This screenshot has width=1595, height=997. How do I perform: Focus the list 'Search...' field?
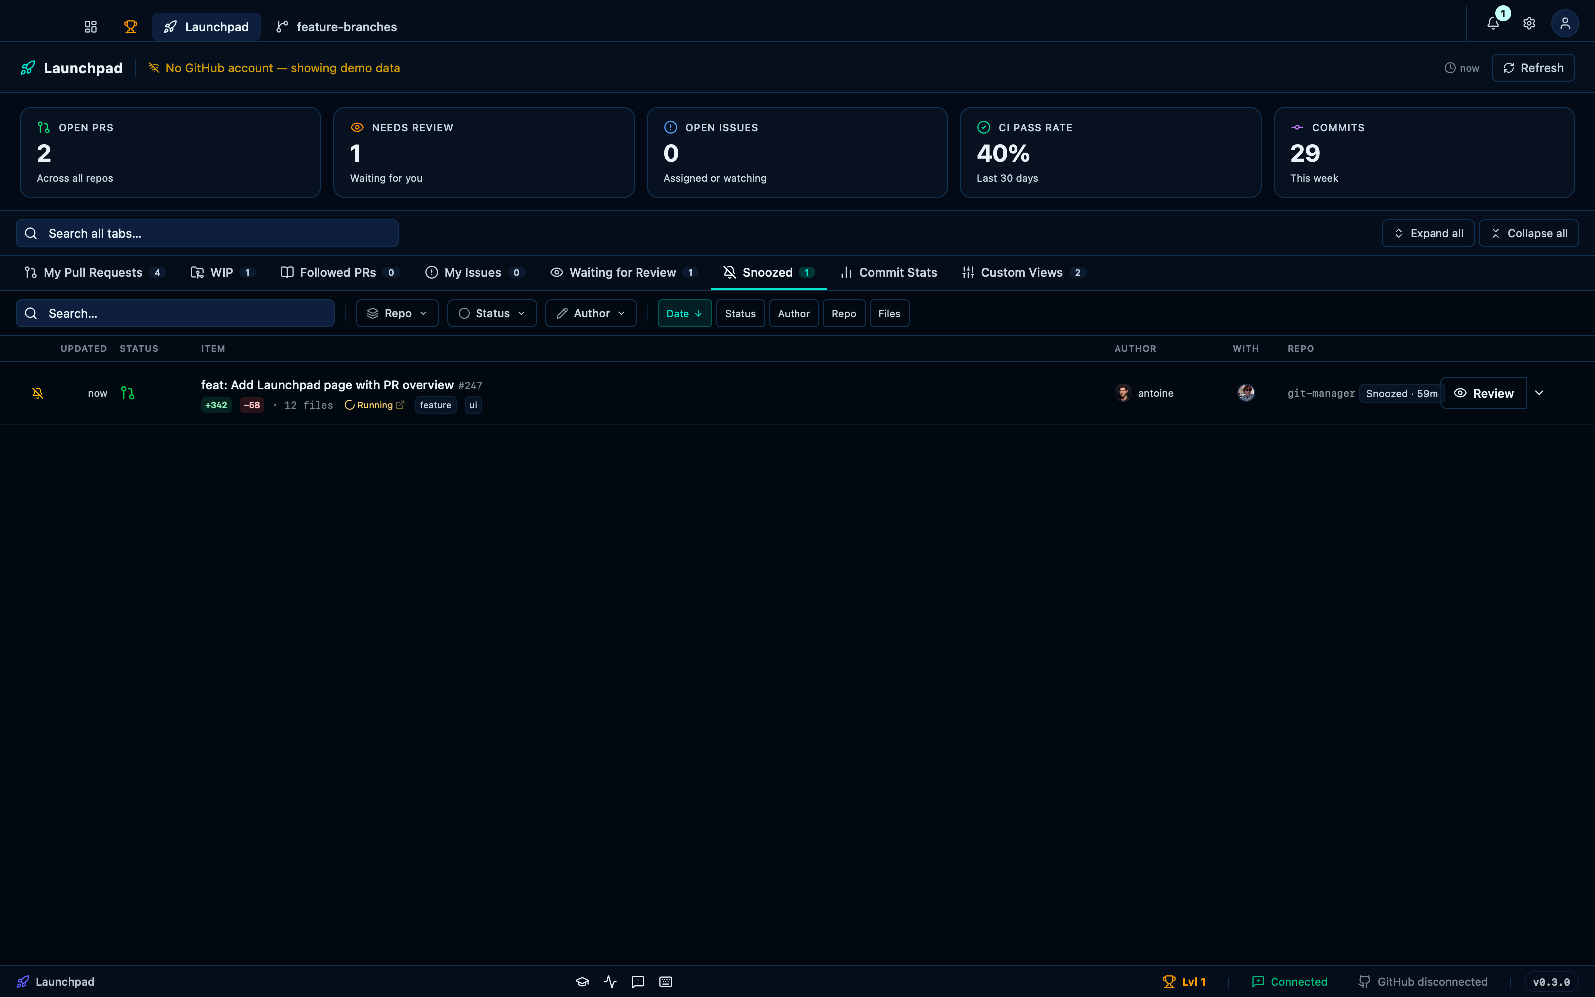(x=175, y=313)
